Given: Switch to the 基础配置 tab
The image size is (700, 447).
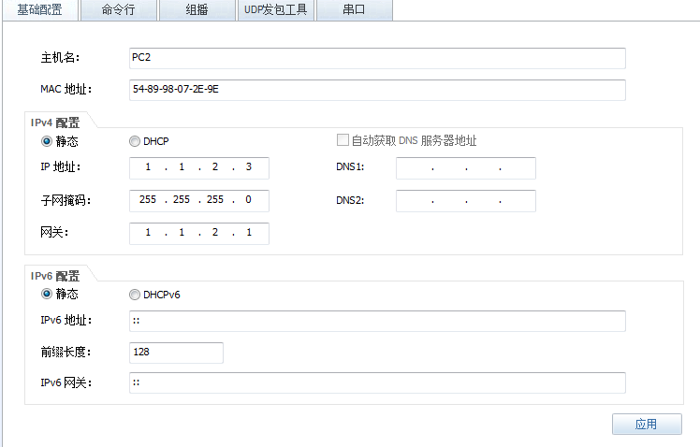Looking at the screenshot, I should point(40,9).
